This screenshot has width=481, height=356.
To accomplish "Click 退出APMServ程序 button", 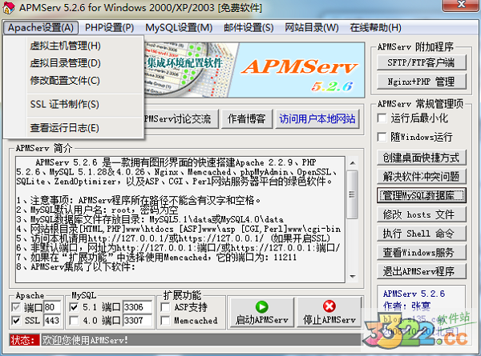I will 421,271.
